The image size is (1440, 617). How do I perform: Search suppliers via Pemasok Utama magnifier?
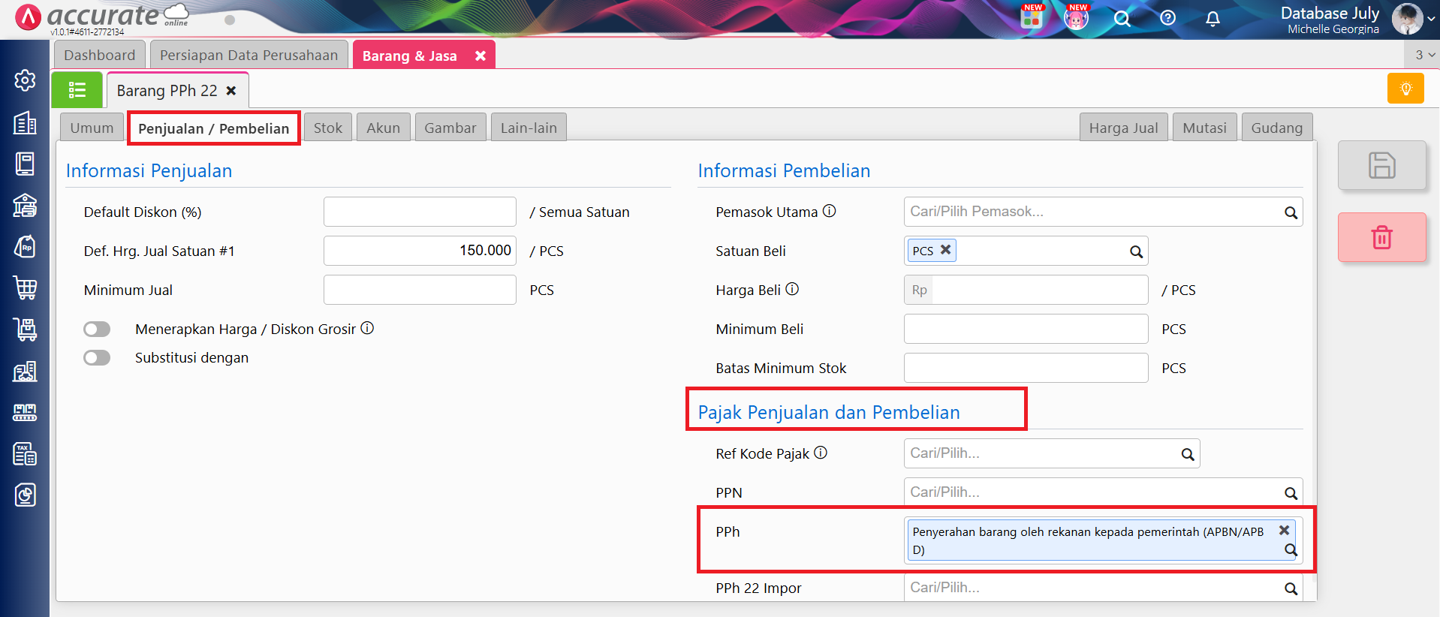pyautogui.click(x=1291, y=212)
